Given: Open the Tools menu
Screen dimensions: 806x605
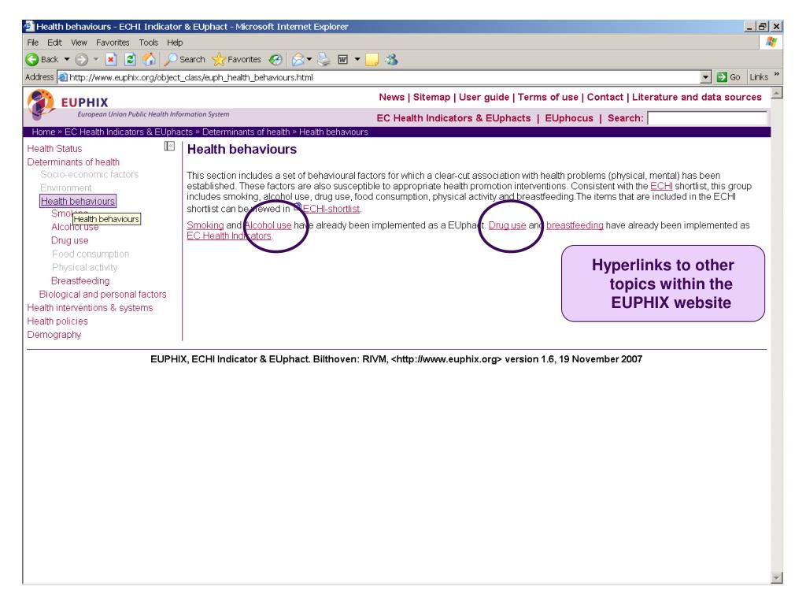Looking at the screenshot, I should (149, 43).
